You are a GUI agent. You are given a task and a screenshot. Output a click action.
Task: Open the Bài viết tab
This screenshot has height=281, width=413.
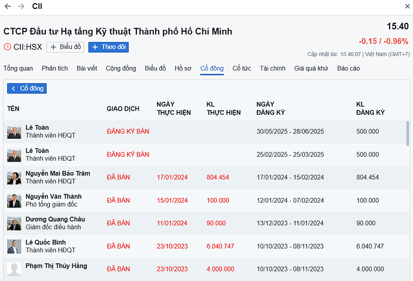pos(87,68)
